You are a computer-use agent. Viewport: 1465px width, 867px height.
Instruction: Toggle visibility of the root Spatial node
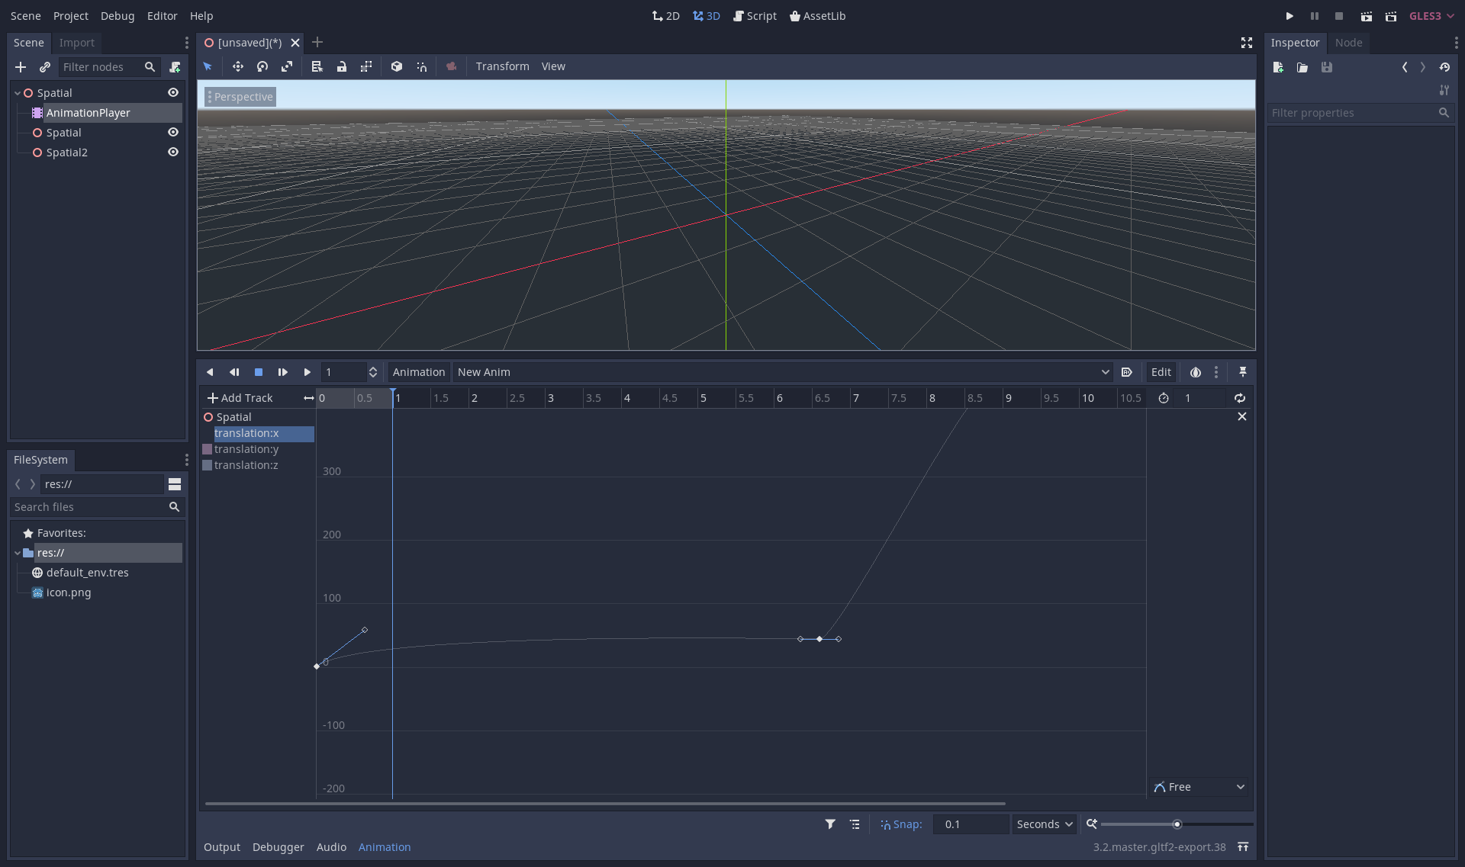[173, 92]
